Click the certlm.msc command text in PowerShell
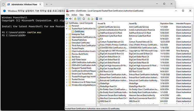194x111 pixels. tap(34, 32)
